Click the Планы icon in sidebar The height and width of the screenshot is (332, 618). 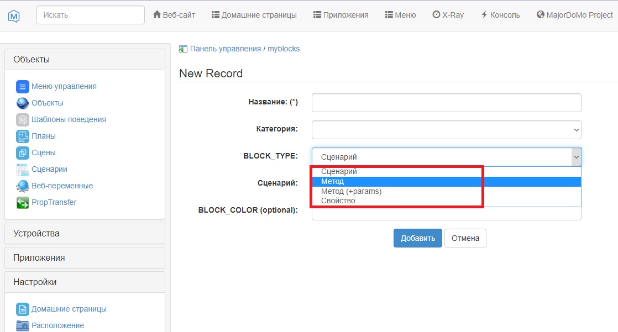pos(22,136)
